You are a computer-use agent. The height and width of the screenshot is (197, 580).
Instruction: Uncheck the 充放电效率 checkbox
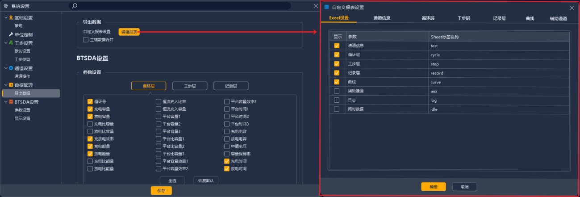point(90,139)
